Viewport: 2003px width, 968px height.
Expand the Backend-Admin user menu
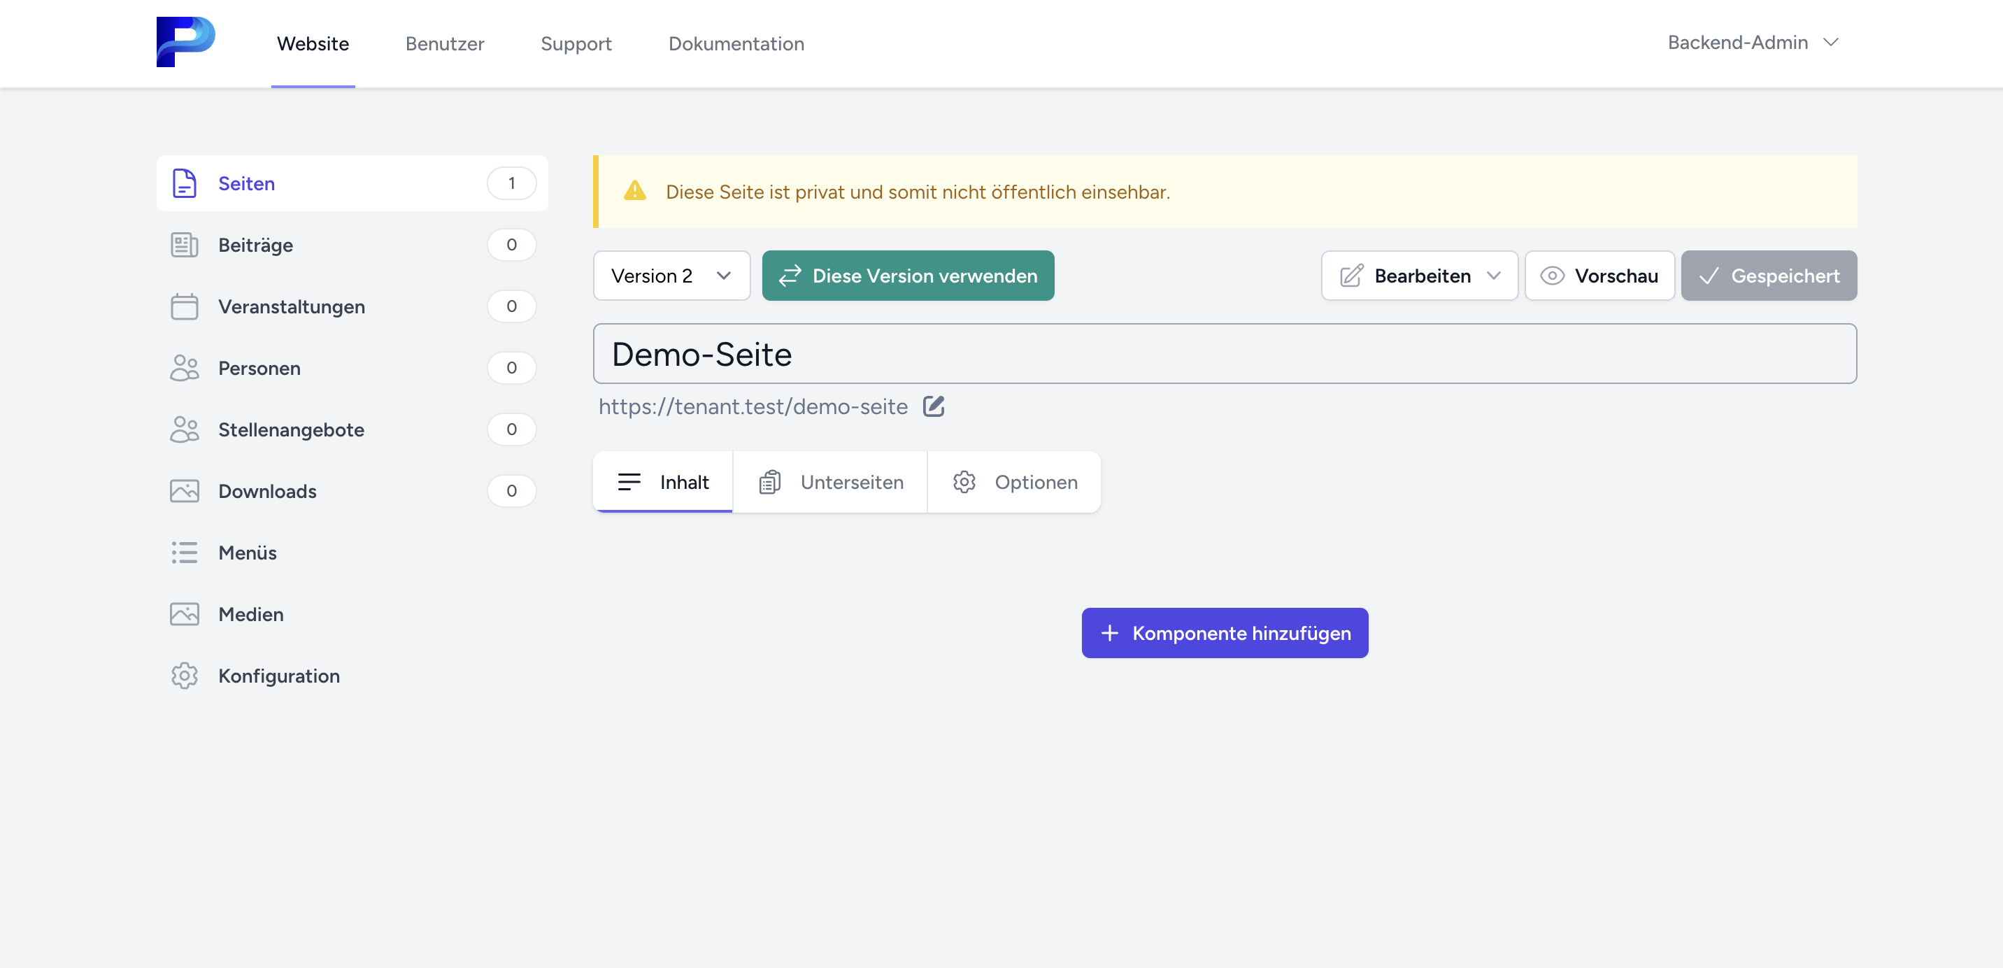1753,43
